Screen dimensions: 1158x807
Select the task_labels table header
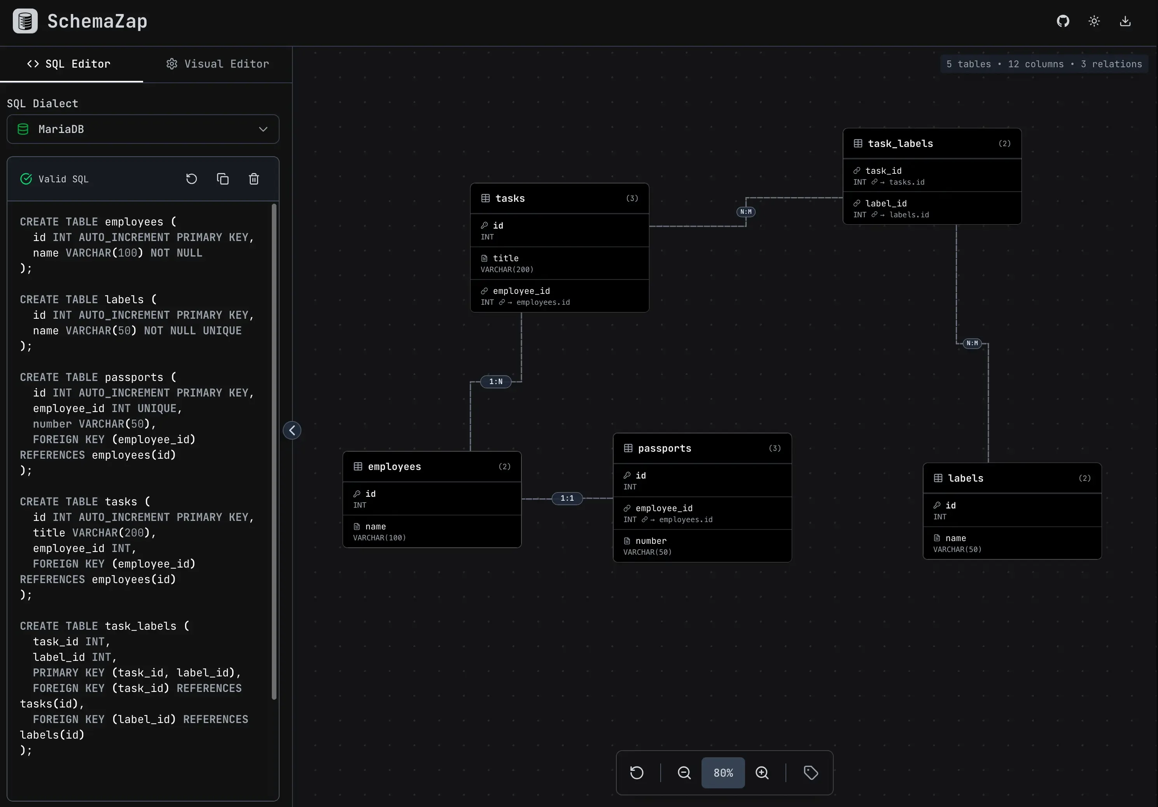tap(932, 144)
